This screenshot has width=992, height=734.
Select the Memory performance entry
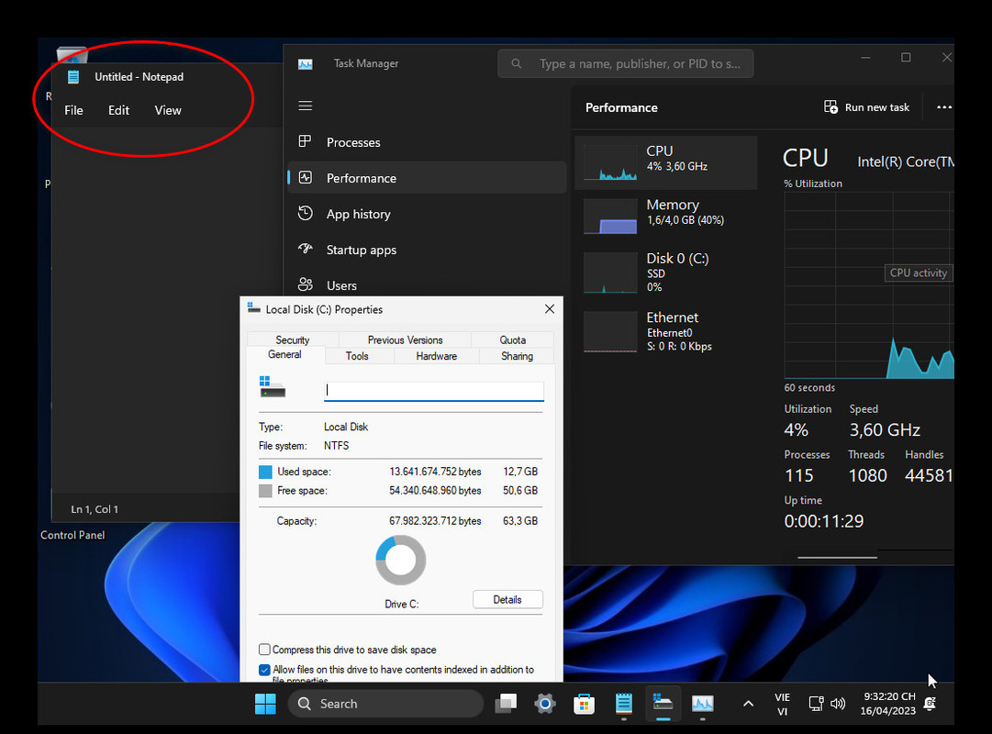tap(665, 216)
